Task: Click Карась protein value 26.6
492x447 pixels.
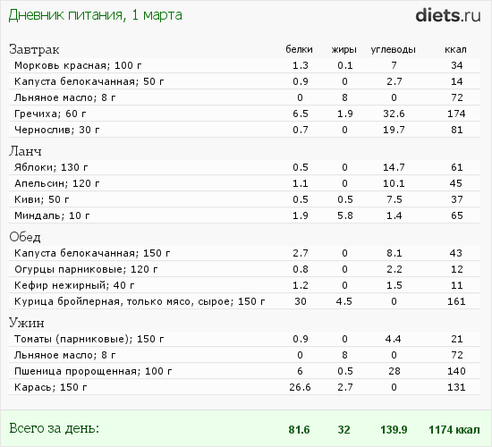Action: 300,387
